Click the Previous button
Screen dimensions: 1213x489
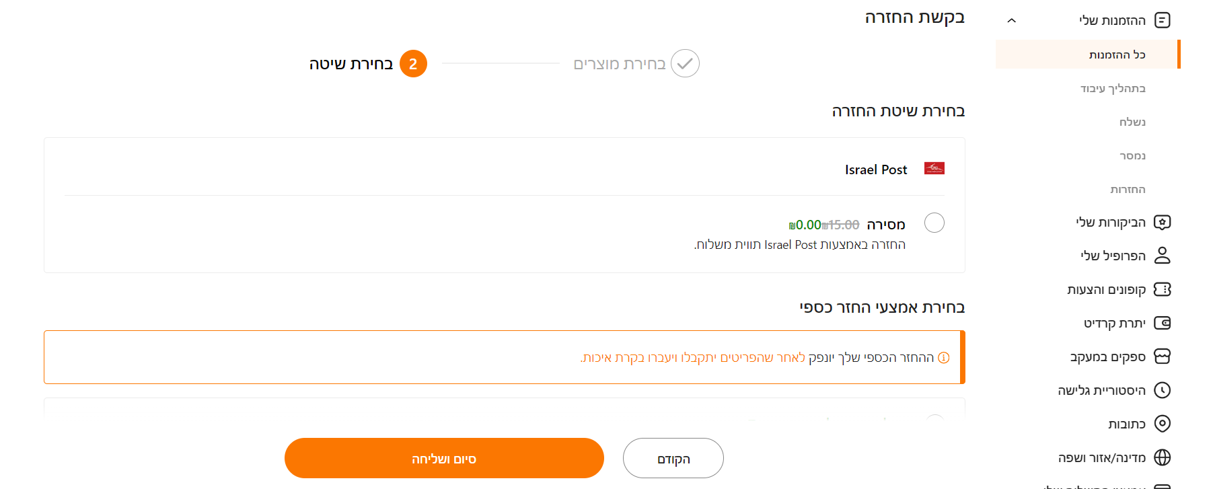pos(673,459)
